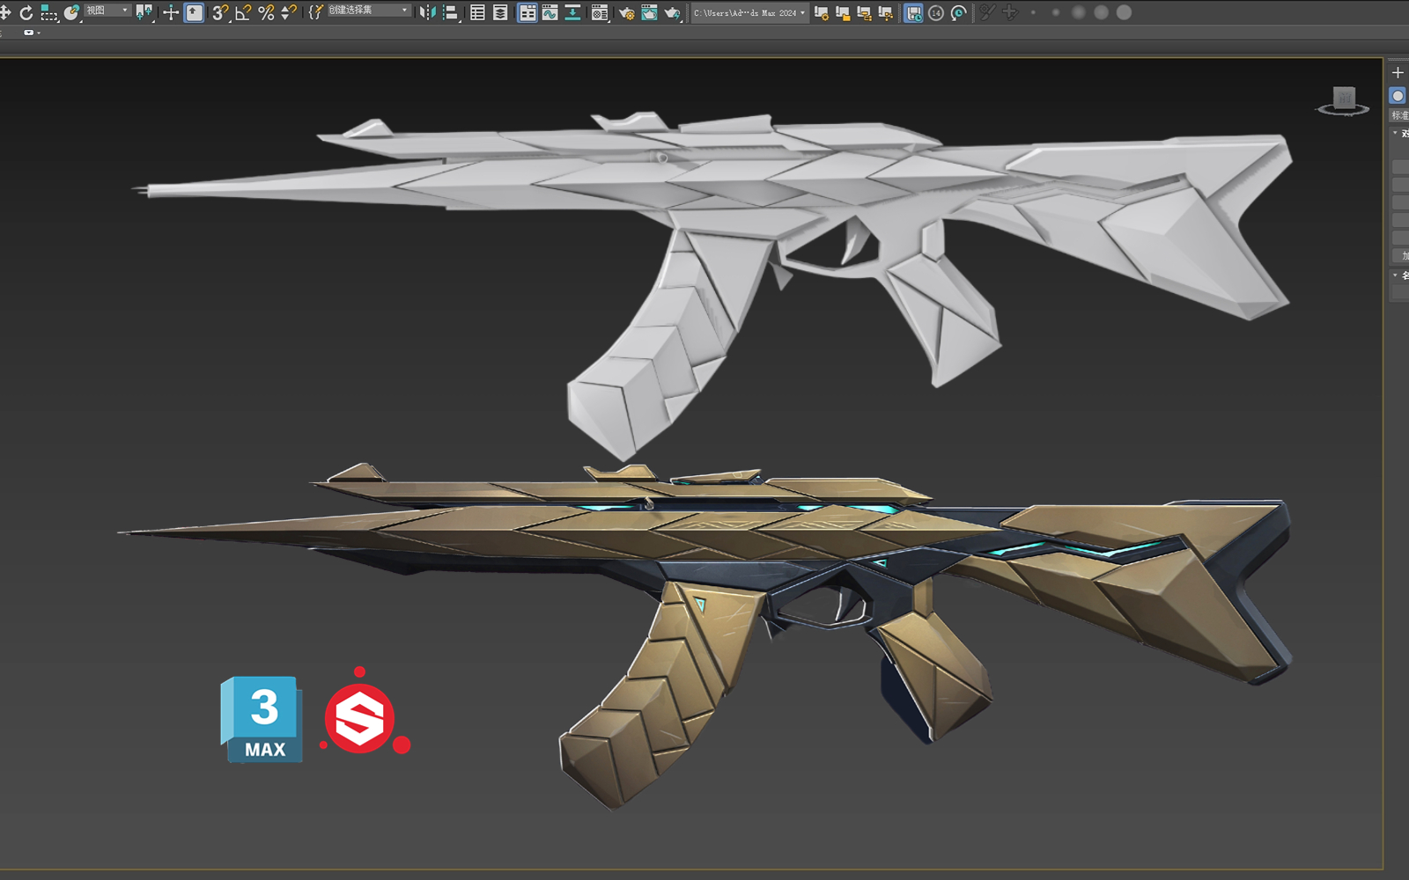This screenshot has height=880, width=1409.
Task: Toggle Percent Snap
Action: pos(266,12)
